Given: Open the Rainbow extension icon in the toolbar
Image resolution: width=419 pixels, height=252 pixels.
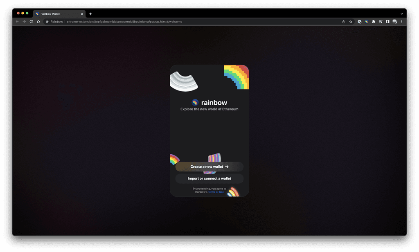Looking at the screenshot, I should click(366, 21).
